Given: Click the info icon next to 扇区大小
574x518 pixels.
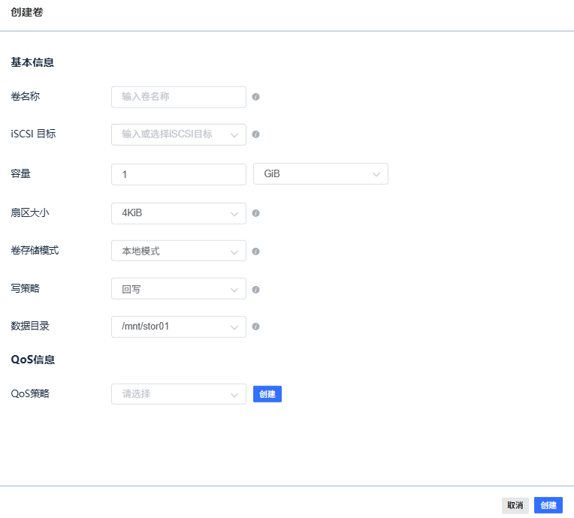Looking at the screenshot, I should [x=256, y=213].
